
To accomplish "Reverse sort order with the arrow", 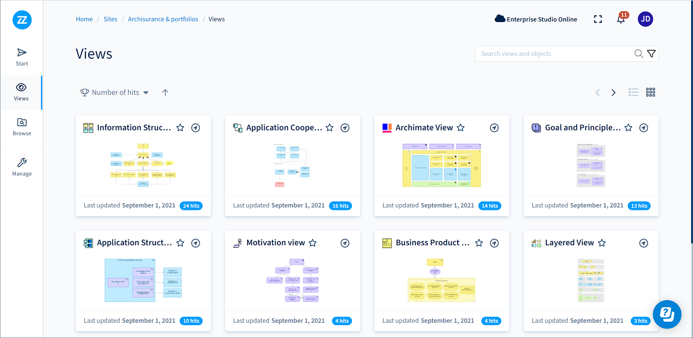I will [165, 92].
